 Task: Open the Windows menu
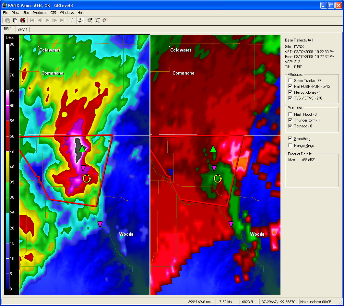coord(67,13)
